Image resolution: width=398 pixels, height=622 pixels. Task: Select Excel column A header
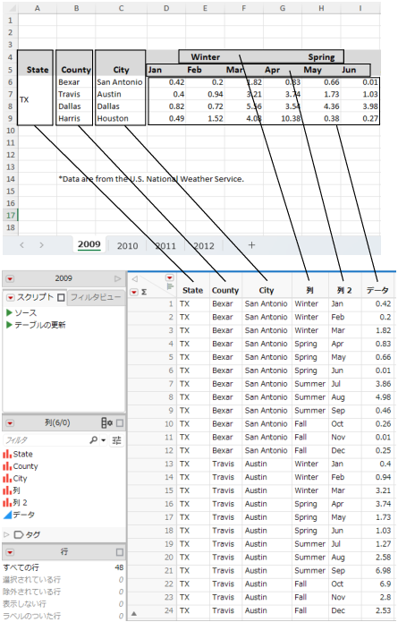[x=38, y=8]
